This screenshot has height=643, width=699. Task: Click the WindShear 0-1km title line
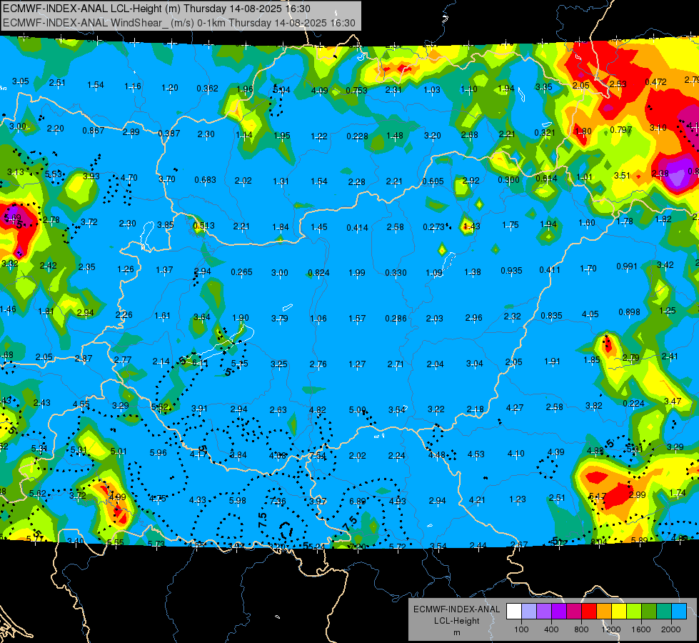tap(178, 23)
